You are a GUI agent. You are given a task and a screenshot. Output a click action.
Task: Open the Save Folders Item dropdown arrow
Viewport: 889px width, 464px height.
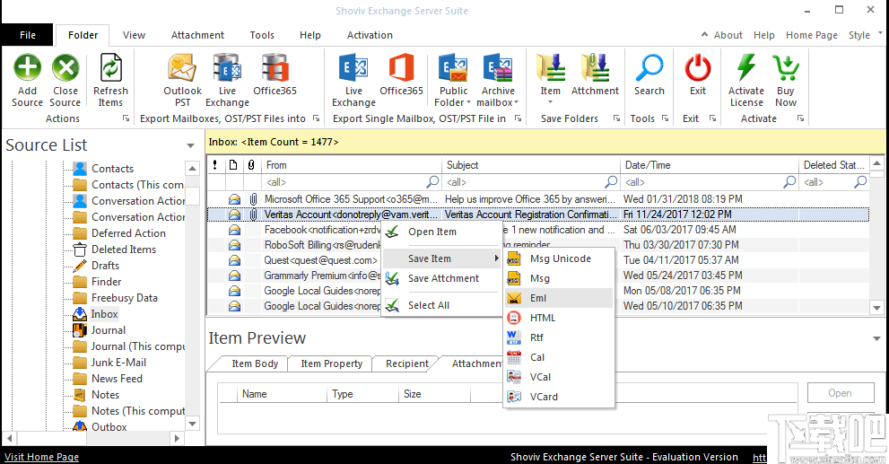pyautogui.click(x=550, y=102)
